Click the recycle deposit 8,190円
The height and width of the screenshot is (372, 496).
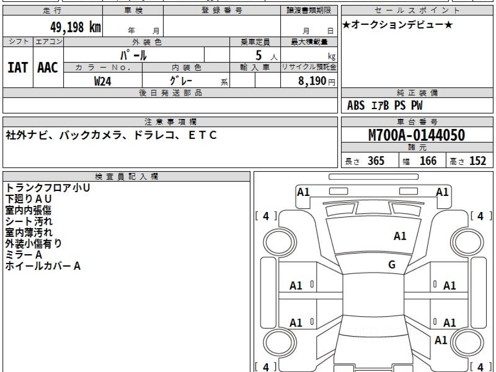click(x=317, y=81)
